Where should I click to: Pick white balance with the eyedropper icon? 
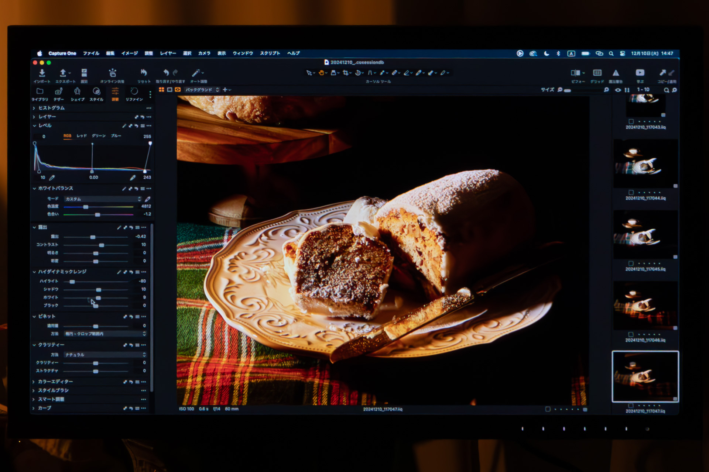tap(147, 199)
